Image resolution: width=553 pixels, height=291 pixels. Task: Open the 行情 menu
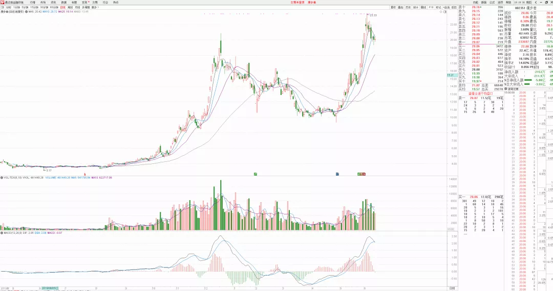point(32,2)
